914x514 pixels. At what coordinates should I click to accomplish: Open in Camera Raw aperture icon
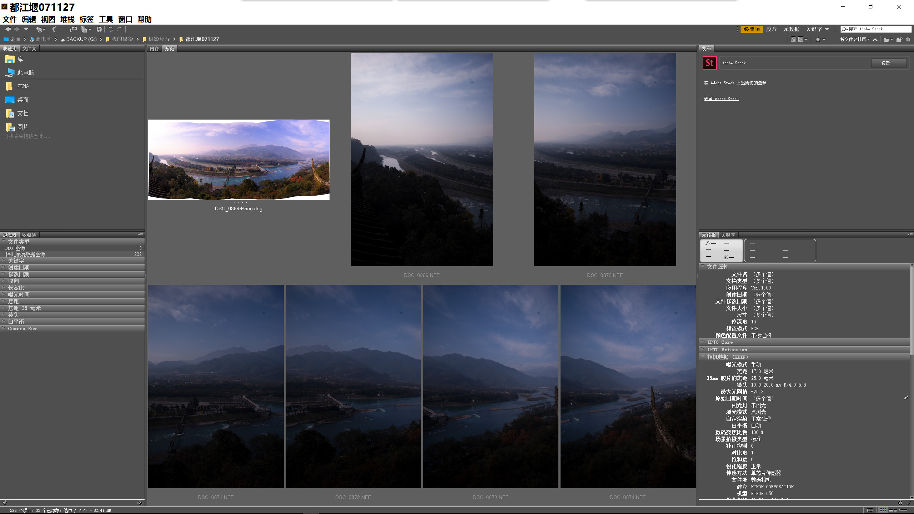[99, 30]
